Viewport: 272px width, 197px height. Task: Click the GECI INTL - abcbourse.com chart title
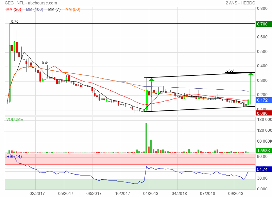31,3
